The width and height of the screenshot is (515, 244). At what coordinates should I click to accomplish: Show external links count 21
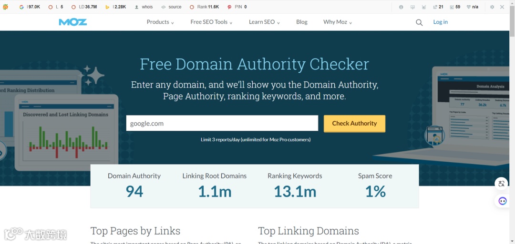438,7
